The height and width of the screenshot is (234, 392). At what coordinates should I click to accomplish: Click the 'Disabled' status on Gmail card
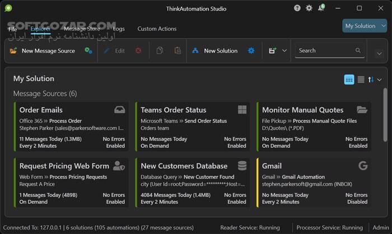[x=357, y=202]
